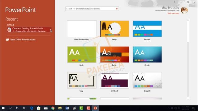Image resolution: width=198 pixels, height=111 pixels.
Task: Open Cortana circle icon on taskbar
Action: pos(17,108)
